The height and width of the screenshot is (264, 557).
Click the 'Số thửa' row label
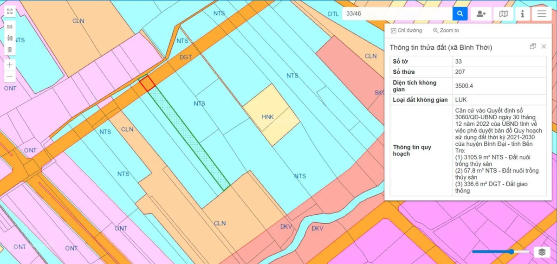[404, 72]
